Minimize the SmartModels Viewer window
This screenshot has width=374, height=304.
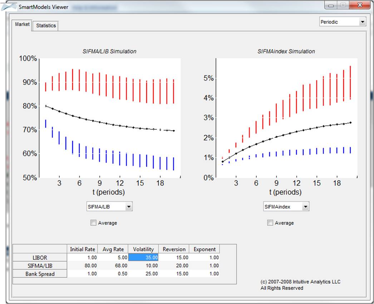point(331,5)
